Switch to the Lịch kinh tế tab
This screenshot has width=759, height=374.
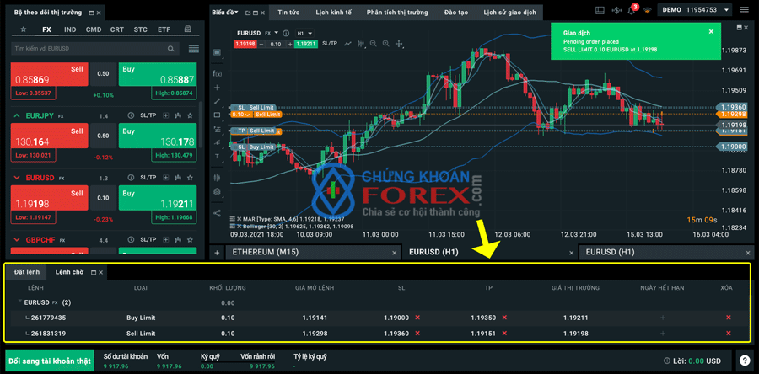coord(331,13)
